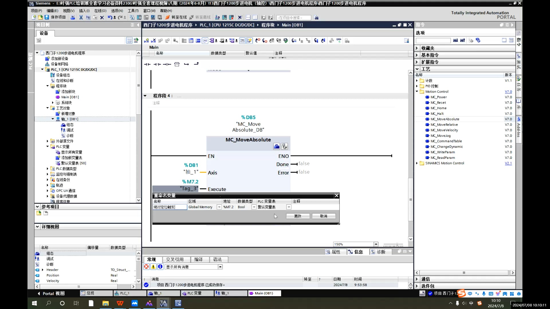Click the 取消 button in rename dialog
Image resolution: width=550 pixels, height=309 pixels.
(324, 216)
